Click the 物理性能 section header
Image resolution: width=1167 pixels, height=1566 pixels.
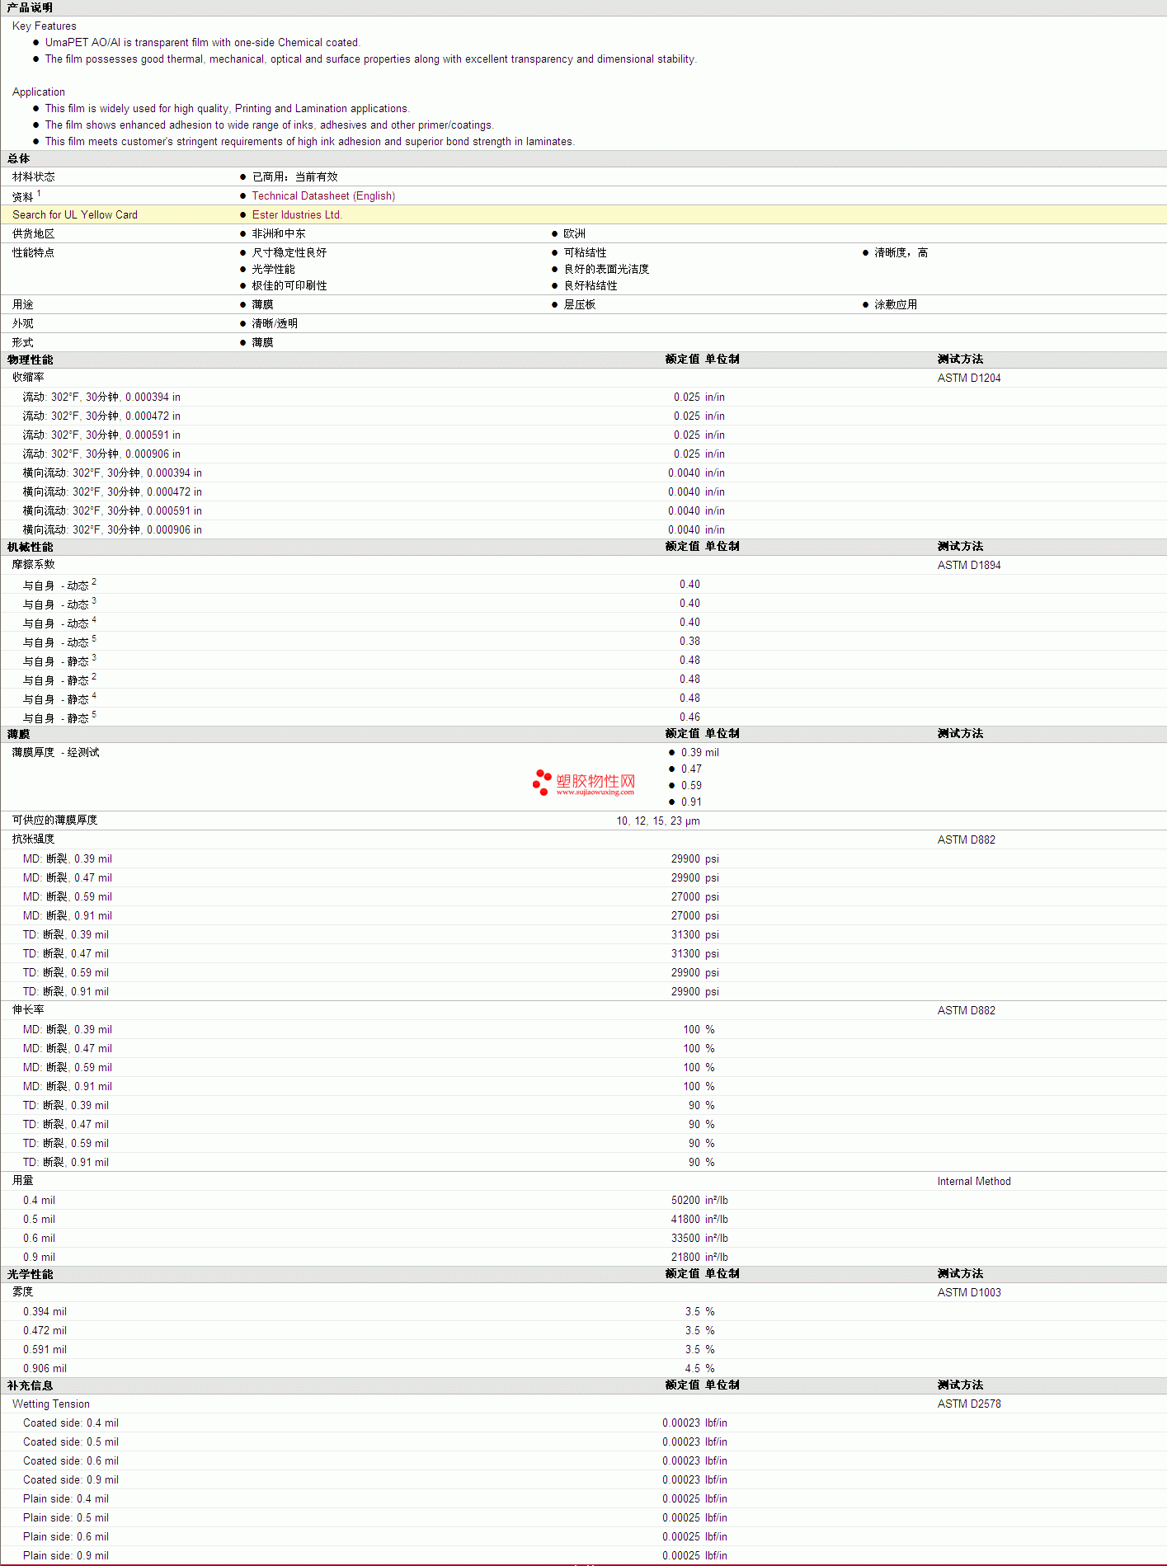click(31, 360)
